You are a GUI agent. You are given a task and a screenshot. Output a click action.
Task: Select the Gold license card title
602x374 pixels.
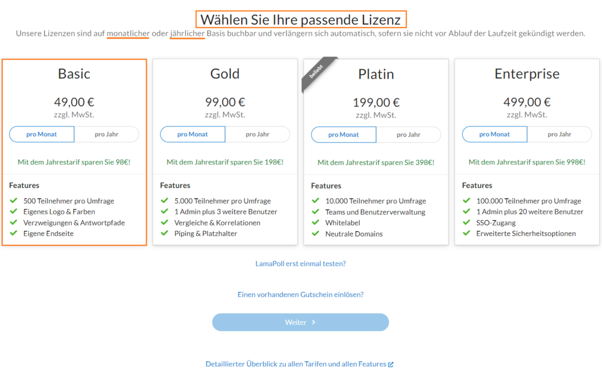(225, 73)
